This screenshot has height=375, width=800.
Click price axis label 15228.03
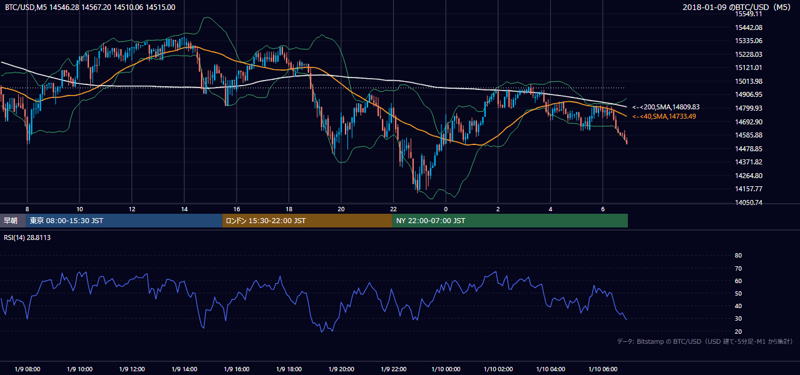pyautogui.click(x=749, y=54)
